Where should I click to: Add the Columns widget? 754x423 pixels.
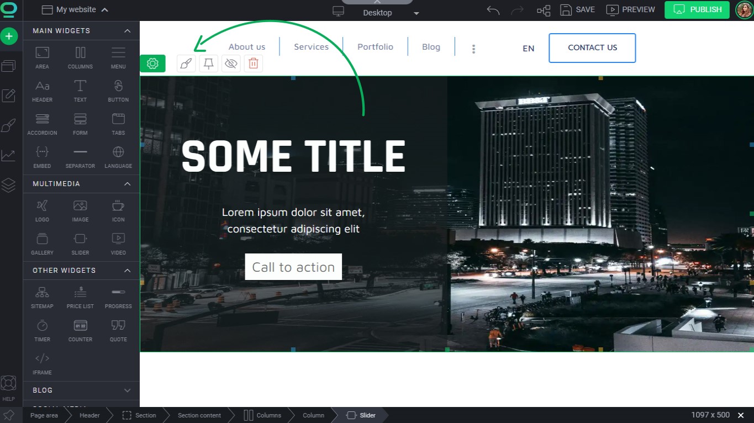[80, 57]
